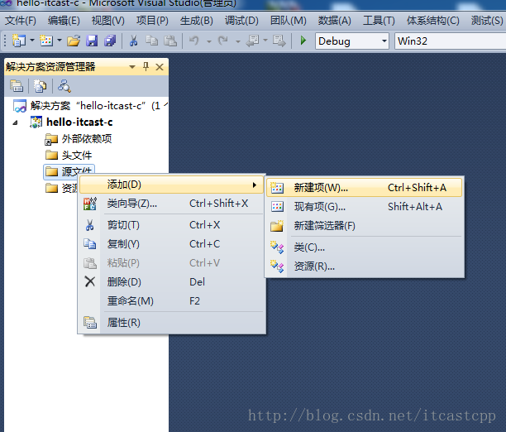Image resolution: width=506 pixels, height=432 pixels.
Task: Open the 视图(V) menu
Action: (107, 21)
